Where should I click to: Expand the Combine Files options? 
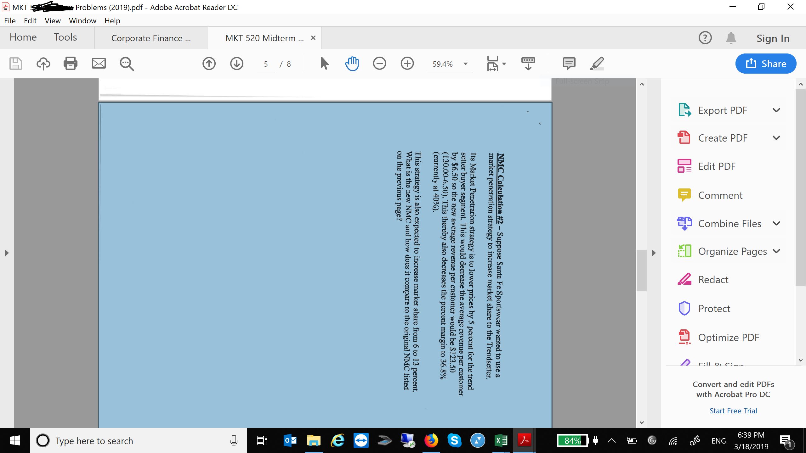tap(776, 223)
